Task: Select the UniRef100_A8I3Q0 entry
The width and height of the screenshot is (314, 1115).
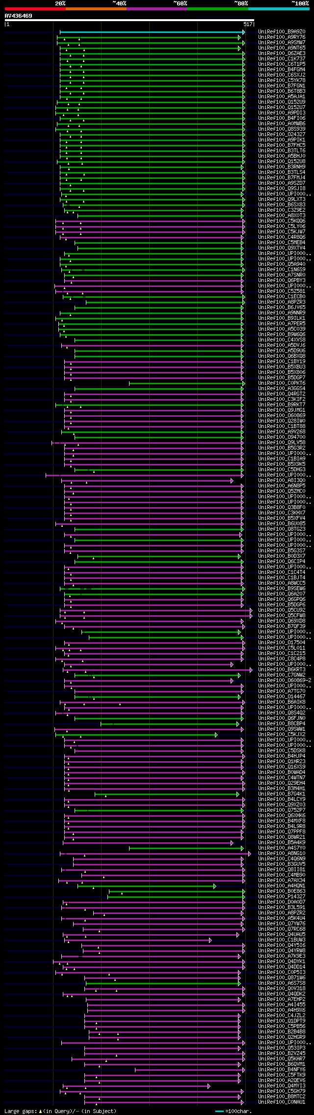Action: click(x=282, y=481)
